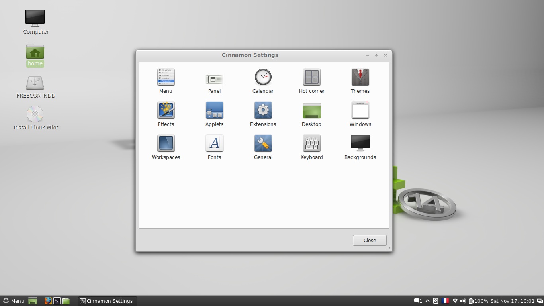
Task: Launch Firefox from the panel
Action: (x=48, y=301)
